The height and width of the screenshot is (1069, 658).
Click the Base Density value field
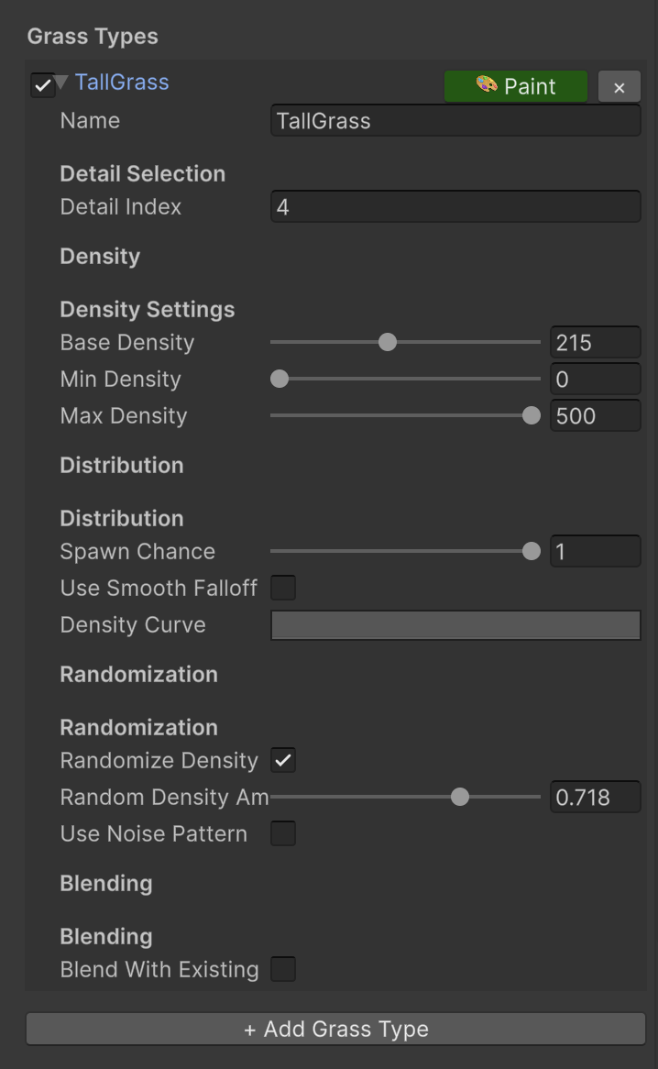595,343
